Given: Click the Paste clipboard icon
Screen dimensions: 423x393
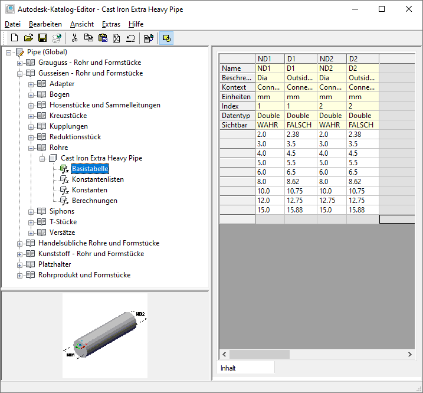Looking at the screenshot, I should [103, 38].
